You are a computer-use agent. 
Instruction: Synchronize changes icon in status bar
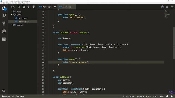pos(13,96)
